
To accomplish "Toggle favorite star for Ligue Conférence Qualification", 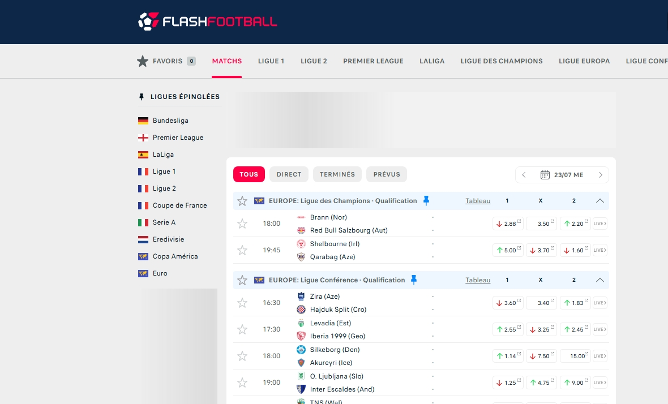I will (242, 280).
